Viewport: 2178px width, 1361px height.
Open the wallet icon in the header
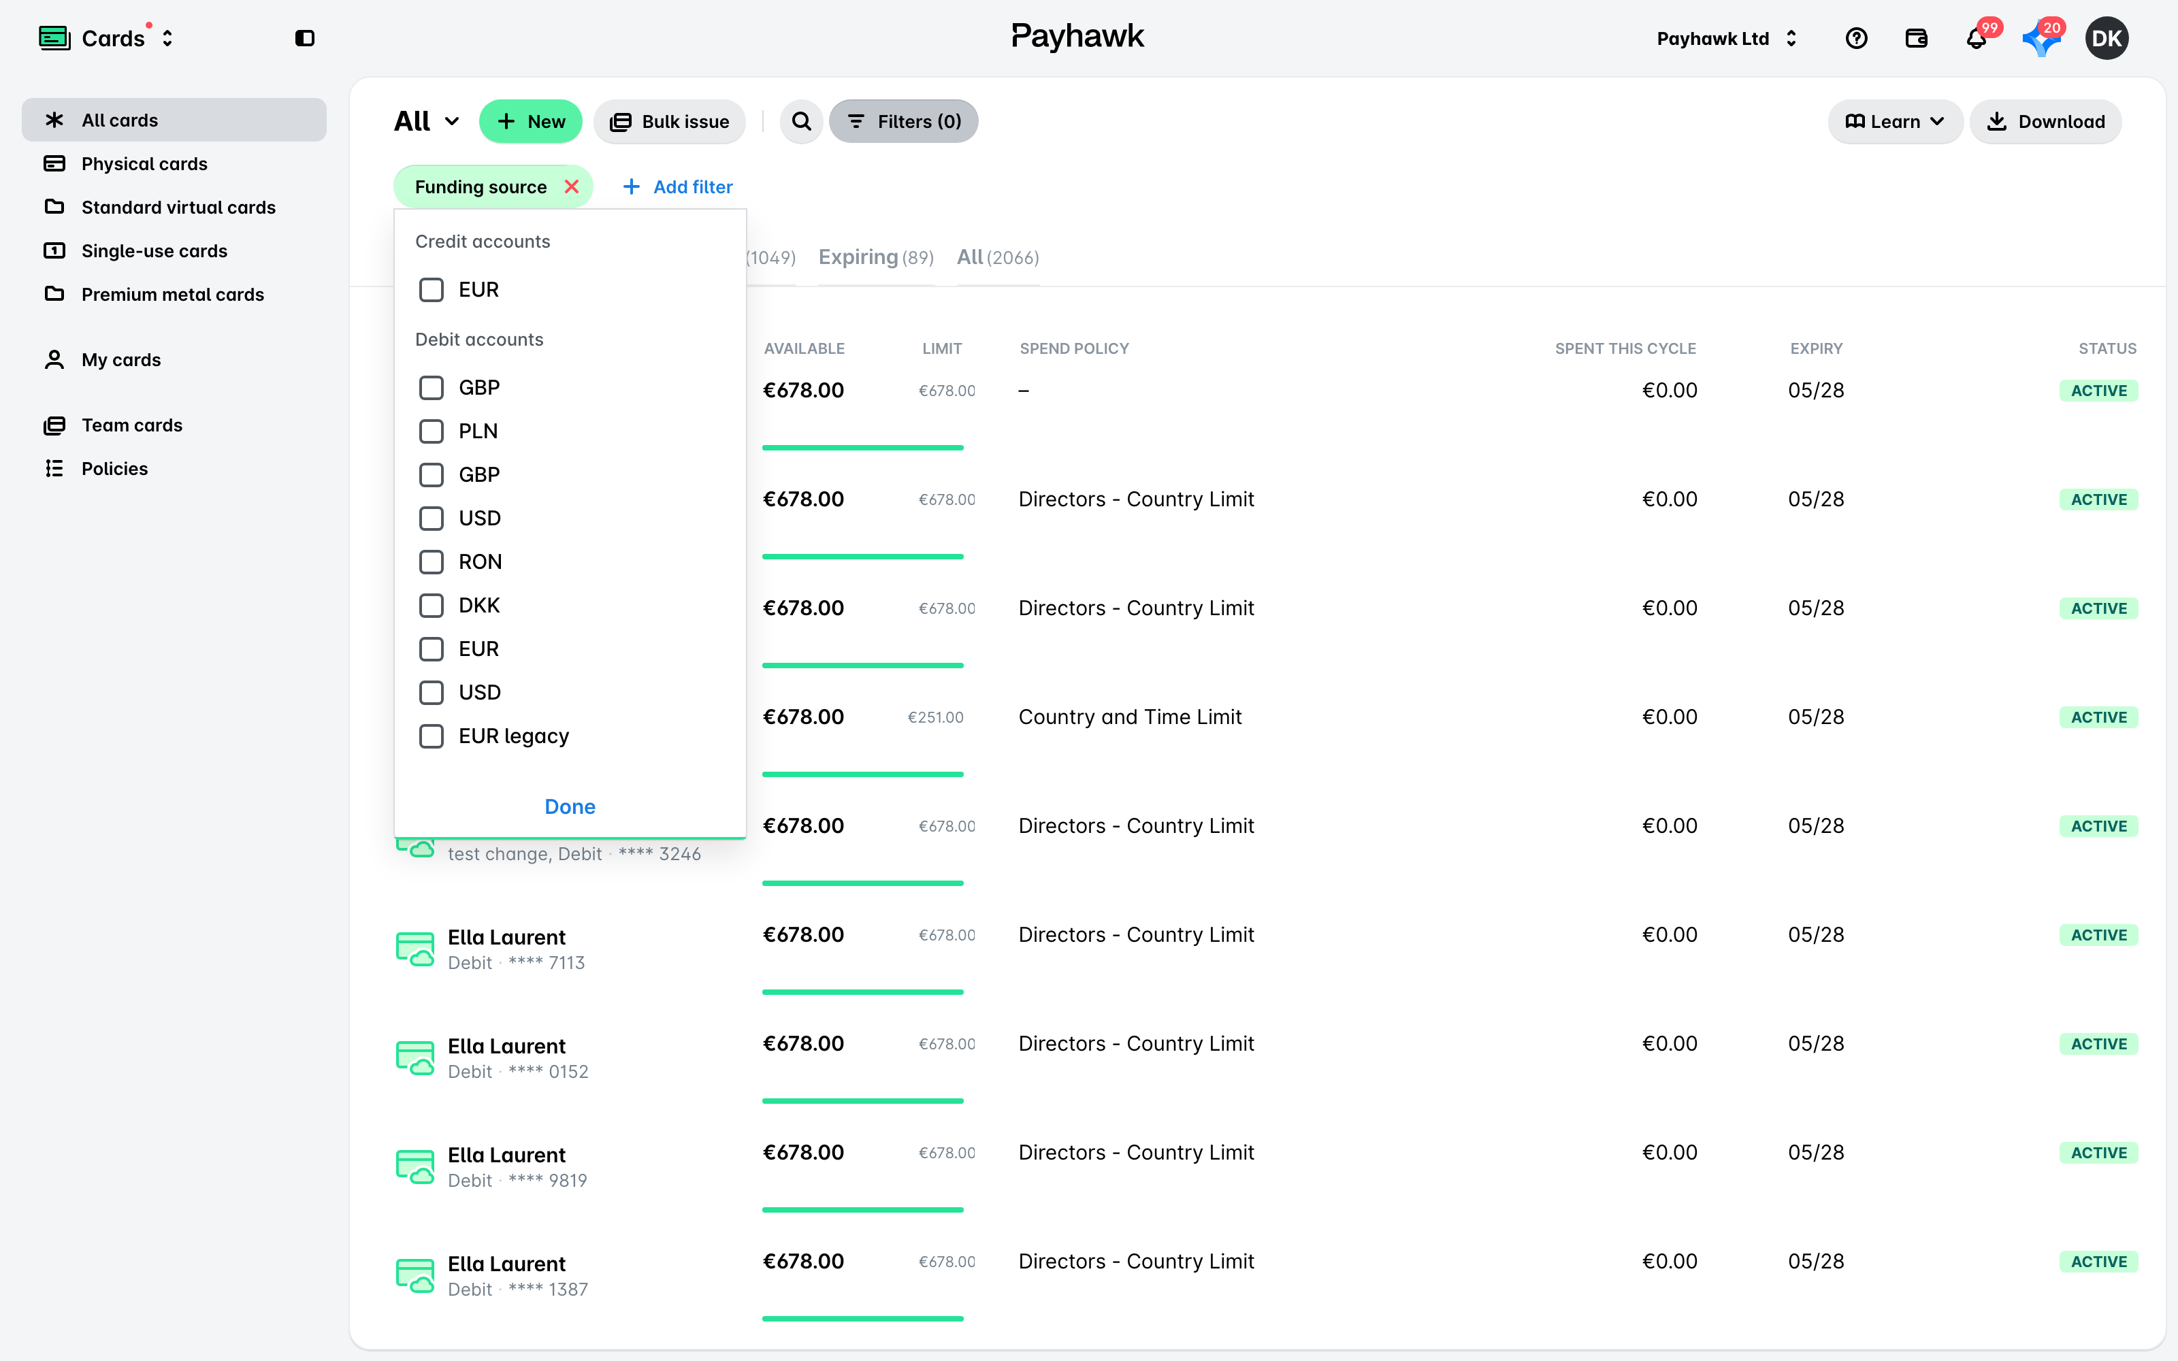pyautogui.click(x=1916, y=38)
